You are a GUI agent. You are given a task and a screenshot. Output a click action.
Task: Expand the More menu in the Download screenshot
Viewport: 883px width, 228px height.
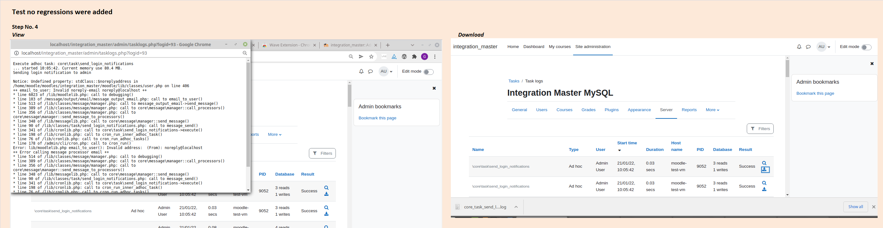coord(712,110)
